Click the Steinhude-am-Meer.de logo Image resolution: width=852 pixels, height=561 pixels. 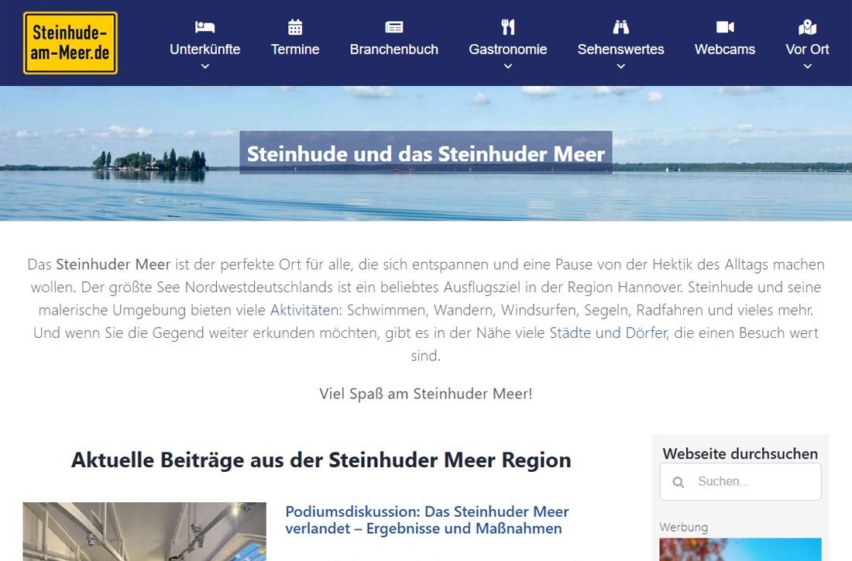[x=70, y=43]
